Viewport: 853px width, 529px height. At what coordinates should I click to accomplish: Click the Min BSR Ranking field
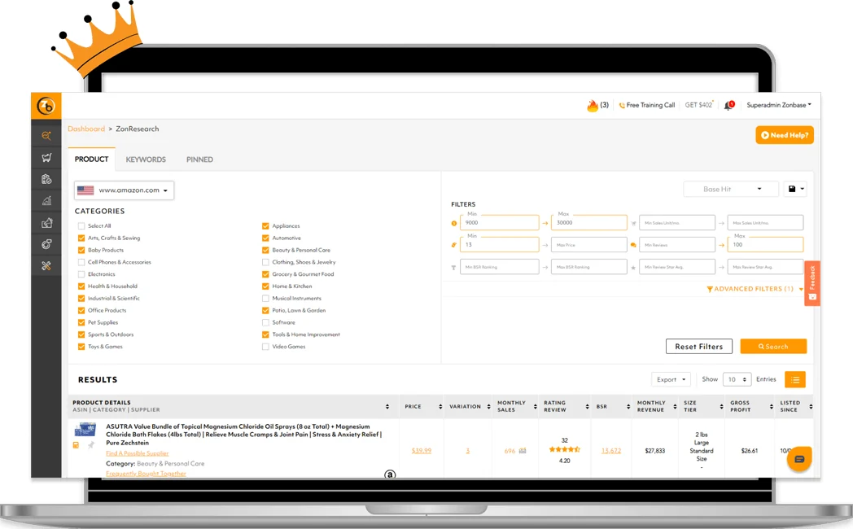(500, 267)
